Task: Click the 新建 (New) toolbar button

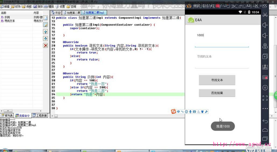Action: 5,6
